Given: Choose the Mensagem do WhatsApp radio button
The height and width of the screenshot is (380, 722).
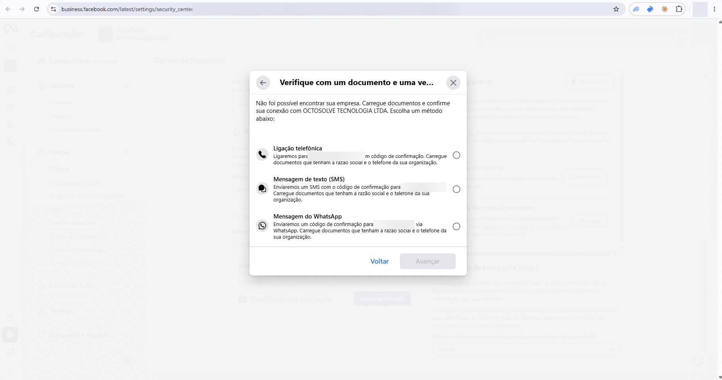Looking at the screenshot, I should click(457, 226).
